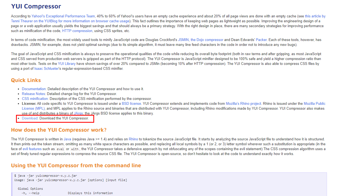
Task: Visit Mozilla's Rhino project link
Action: pyautogui.click(x=244, y=104)
